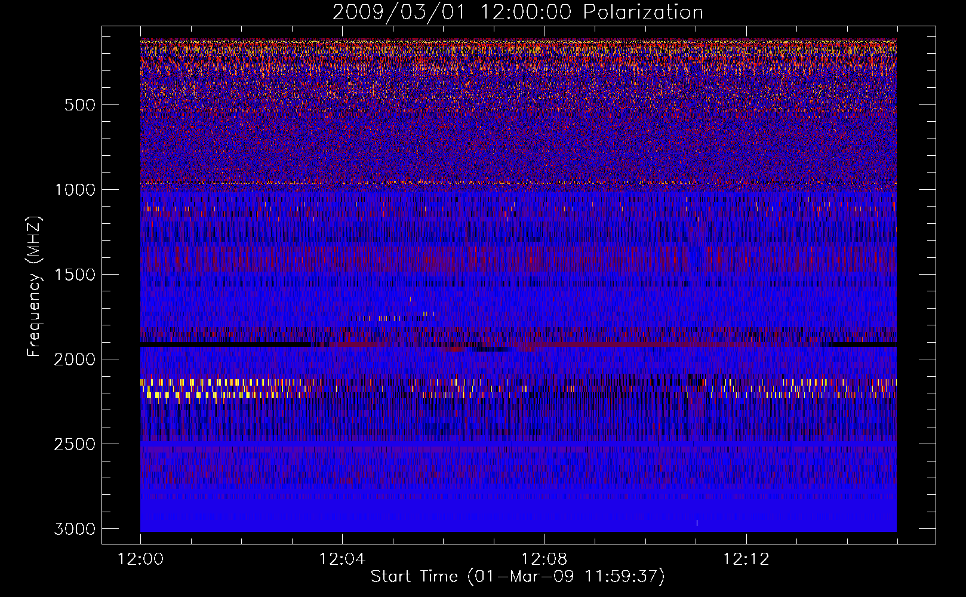Click the 'Start Time (01-Mar-09 11:59:37)' label
Image resolution: width=966 pixels, height=597 pixels.
pyautogui.click(x=518, y=577)
